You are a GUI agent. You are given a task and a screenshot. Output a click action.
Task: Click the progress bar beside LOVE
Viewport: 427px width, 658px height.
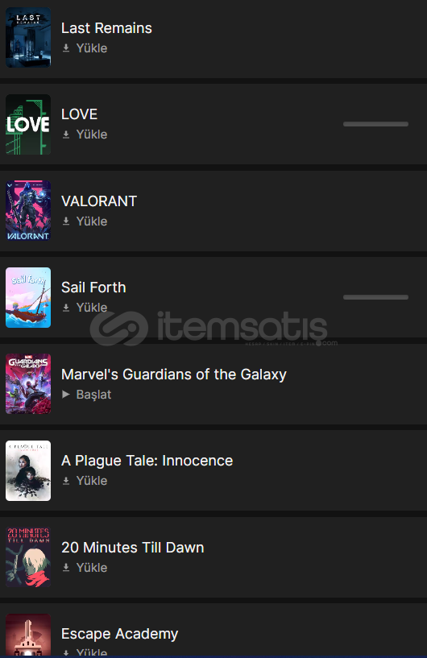[x=375, y=124]
